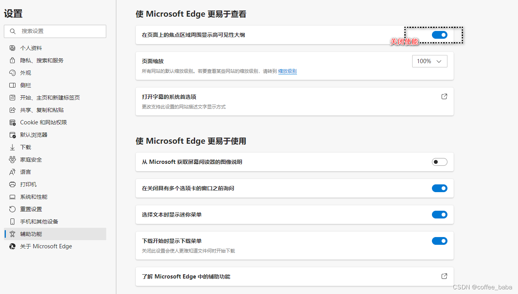This screenshot has height=294, width=518.
Task: Click the 共享、复制和粘贴 share icon
Action: 12,110
